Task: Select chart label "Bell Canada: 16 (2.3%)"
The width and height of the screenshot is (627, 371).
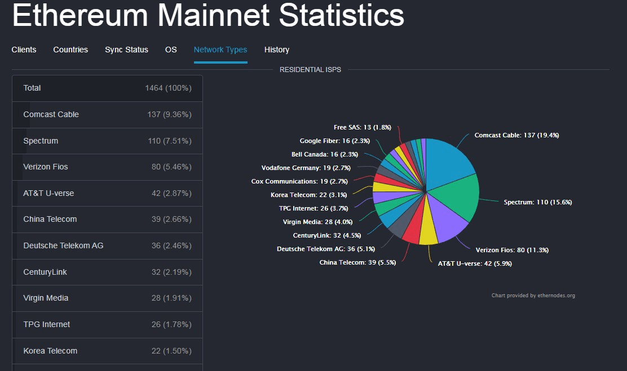Action: point(325,155)
